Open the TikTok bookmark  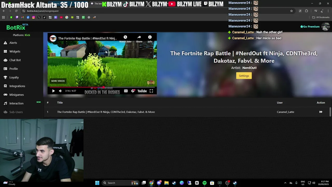(x=45, y=17)
